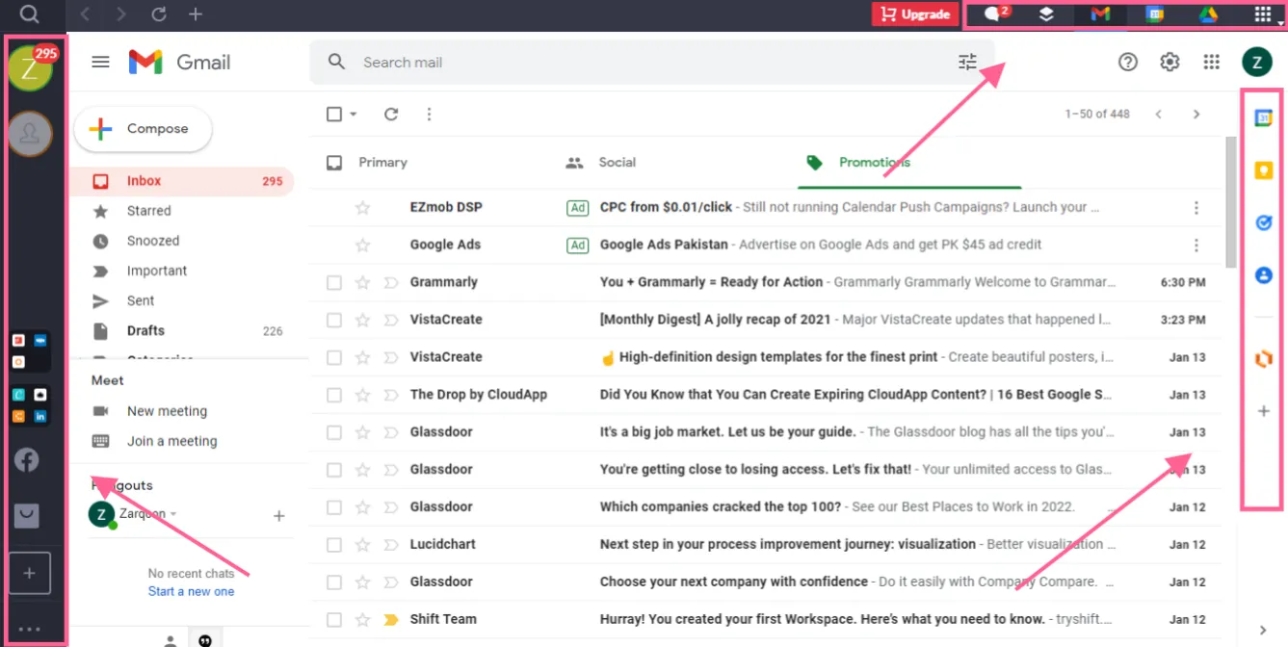This screenshot has height=647, width=1288.
Task: Open the Gmail main menu hamburger
Action: 100,63
